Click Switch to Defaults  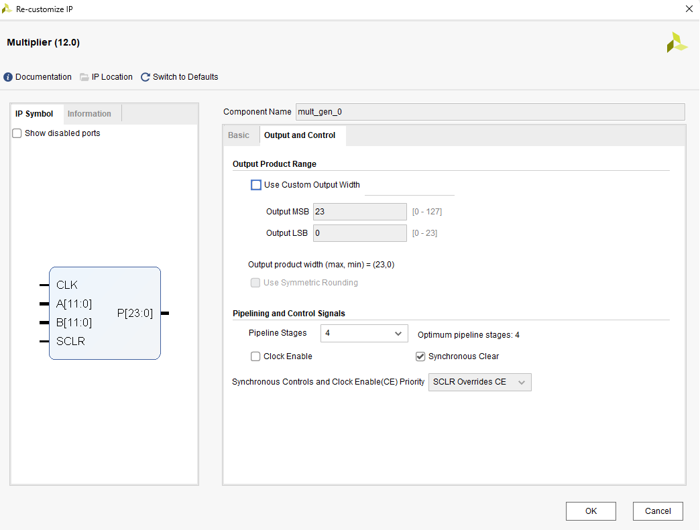pyautogui.click(x=185, y=77)
